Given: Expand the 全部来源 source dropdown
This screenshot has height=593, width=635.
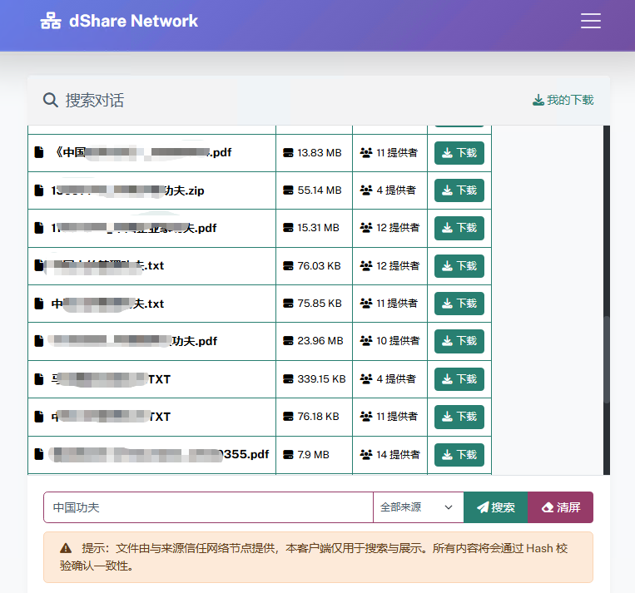Looking at the screenshot, I should 418,507.
